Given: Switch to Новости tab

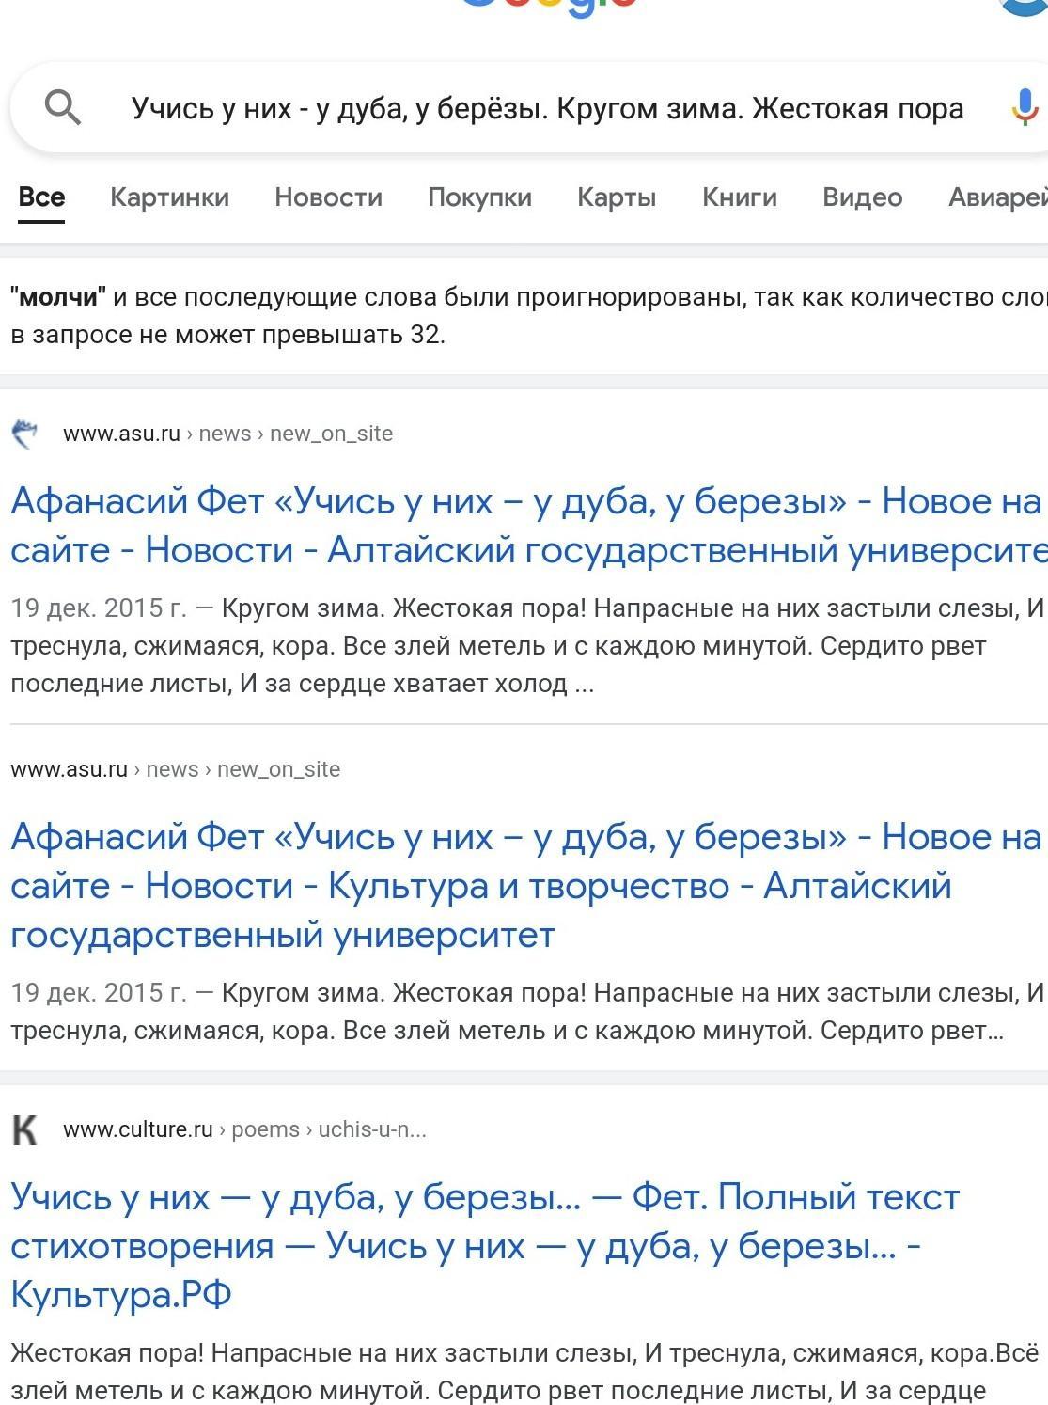Looking at the screenshot, I should 328,197.
